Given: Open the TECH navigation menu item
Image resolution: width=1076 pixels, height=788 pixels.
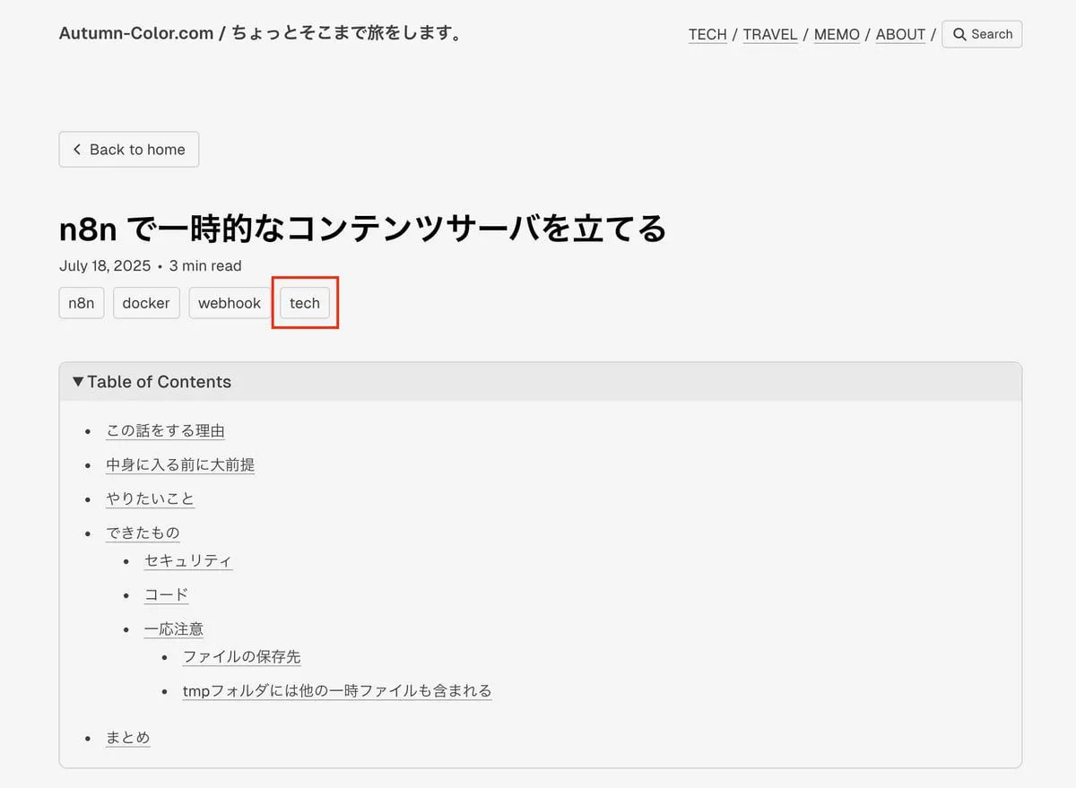Looking at the screenshot, I should (707, 34).
